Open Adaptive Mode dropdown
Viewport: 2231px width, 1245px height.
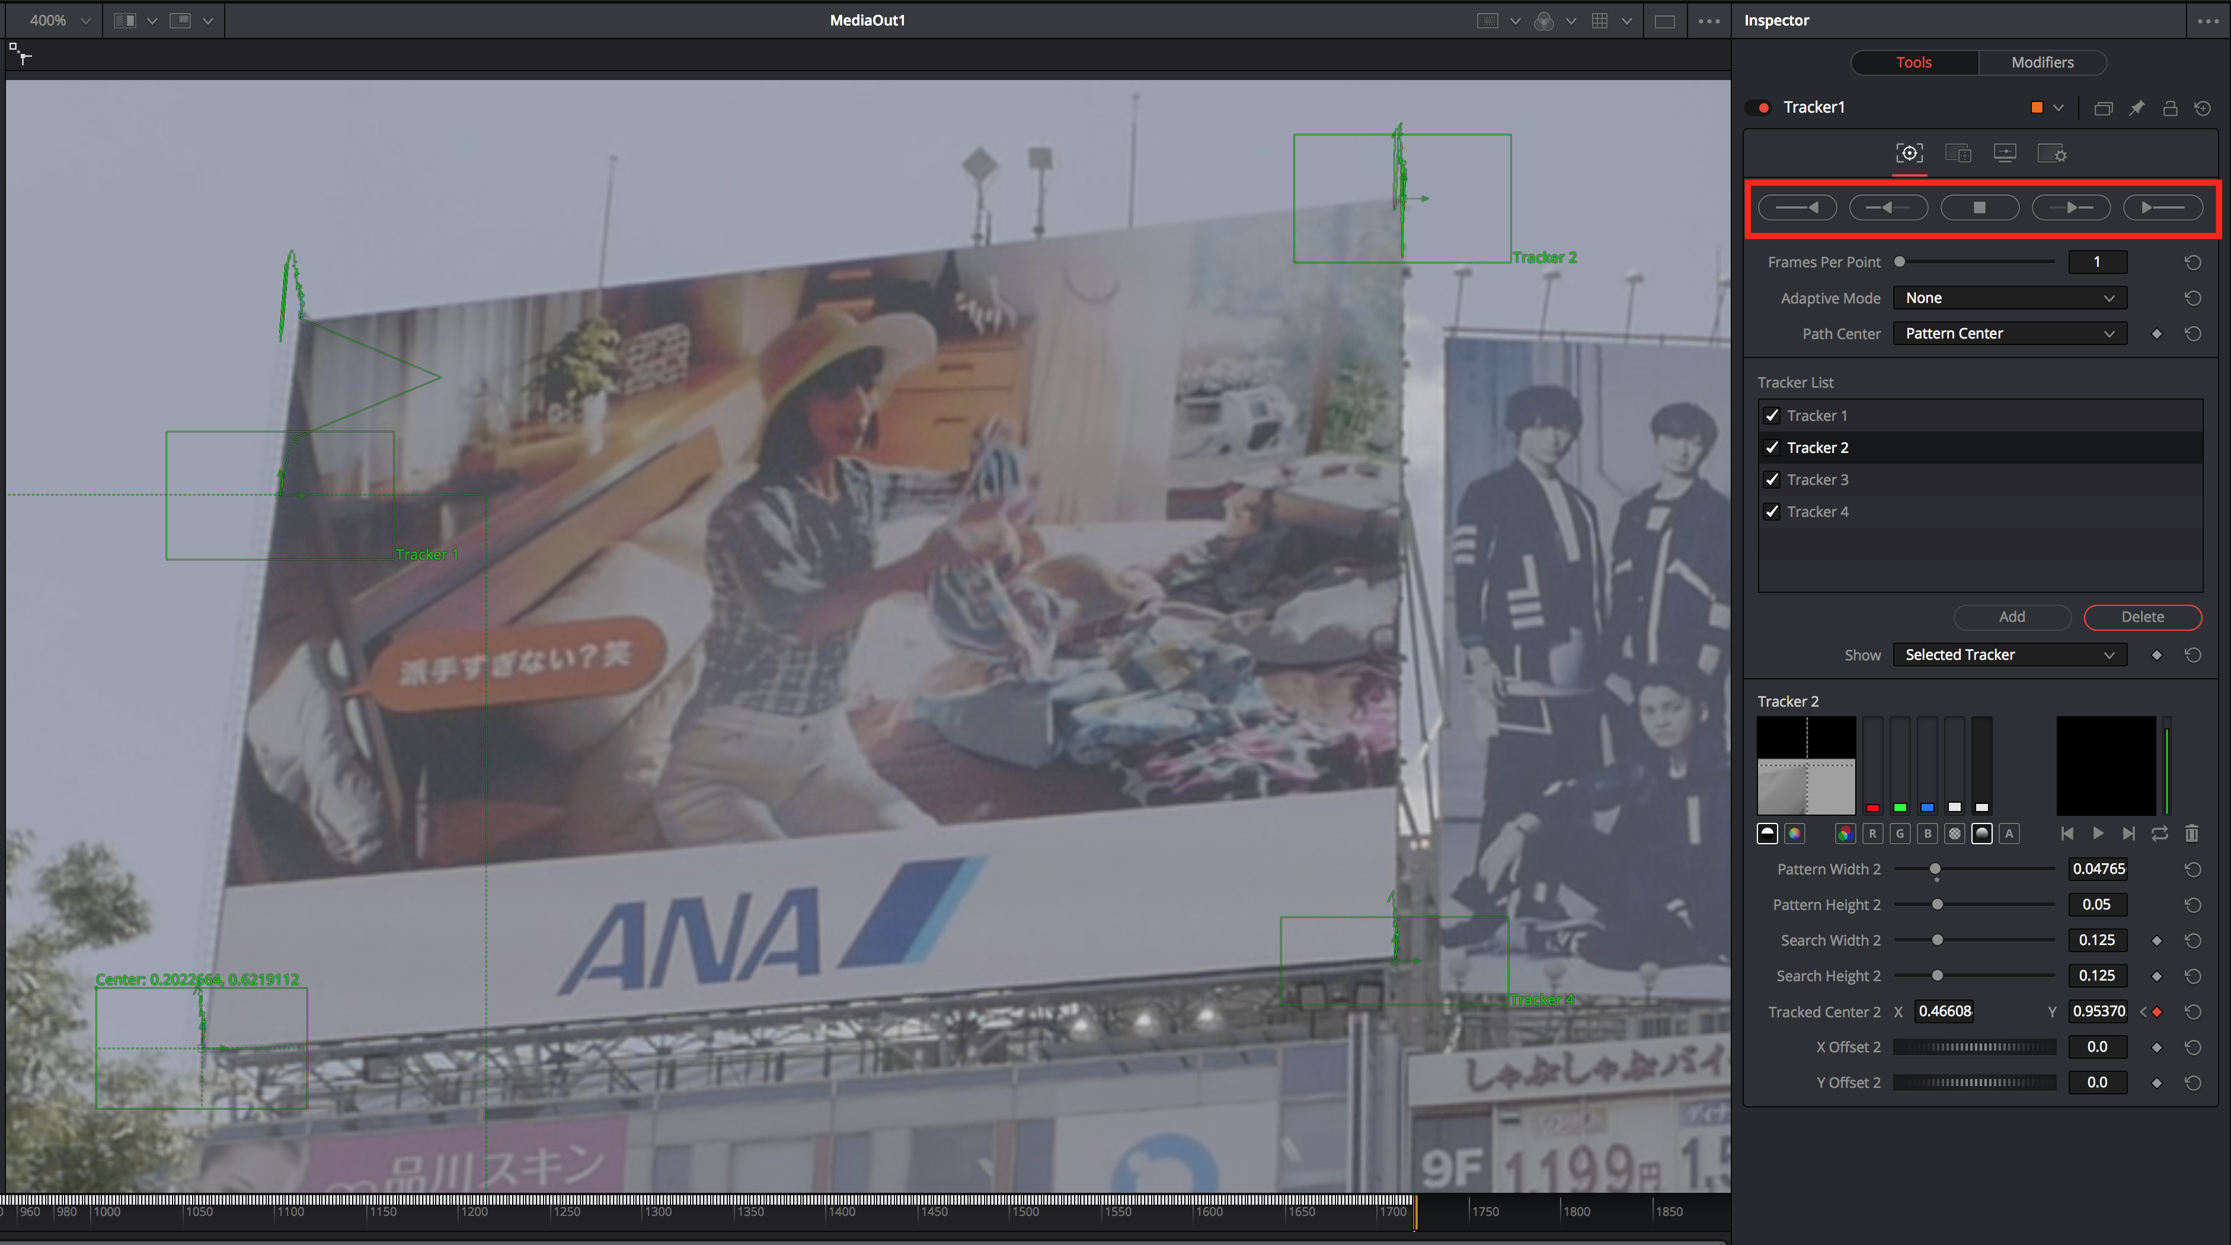(2009, 298)
